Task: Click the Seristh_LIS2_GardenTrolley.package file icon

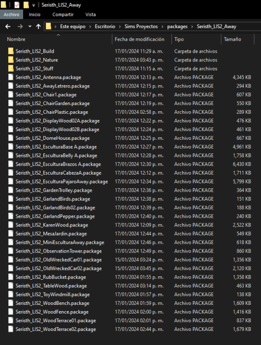Action: [11, 190]
